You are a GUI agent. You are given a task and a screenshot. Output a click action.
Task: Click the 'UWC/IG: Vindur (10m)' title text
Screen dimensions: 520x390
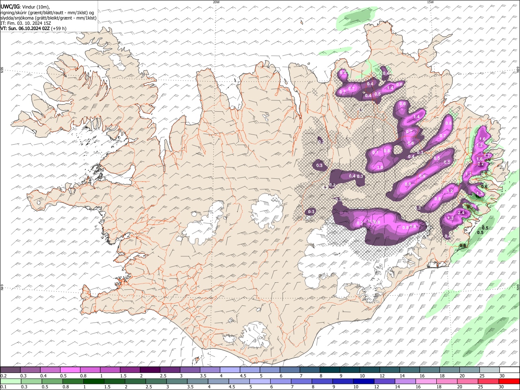tap(25, 6)
